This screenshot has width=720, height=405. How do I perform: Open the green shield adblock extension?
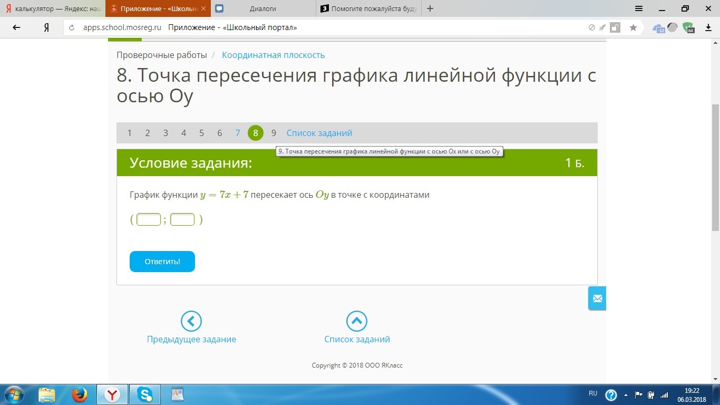click(688, 28)
